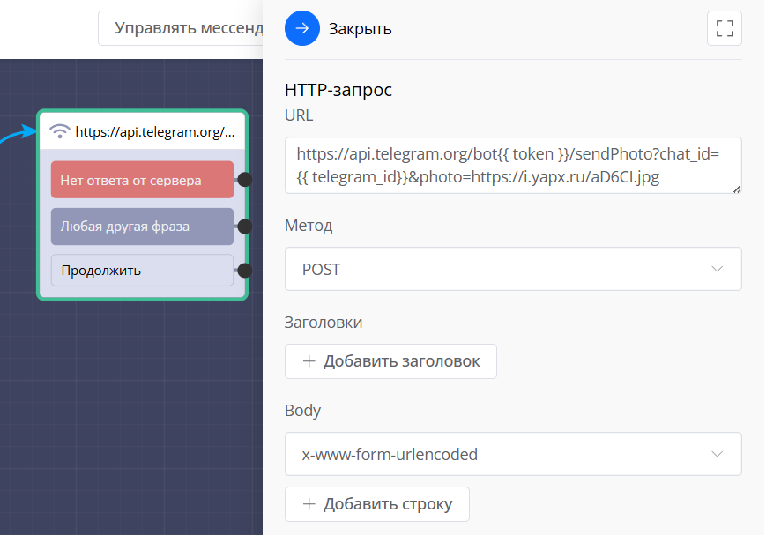The height and width of the screenshot is (535, 766).
Task: Click the Управлять мессенджерами button
Action: coord(181,28)
